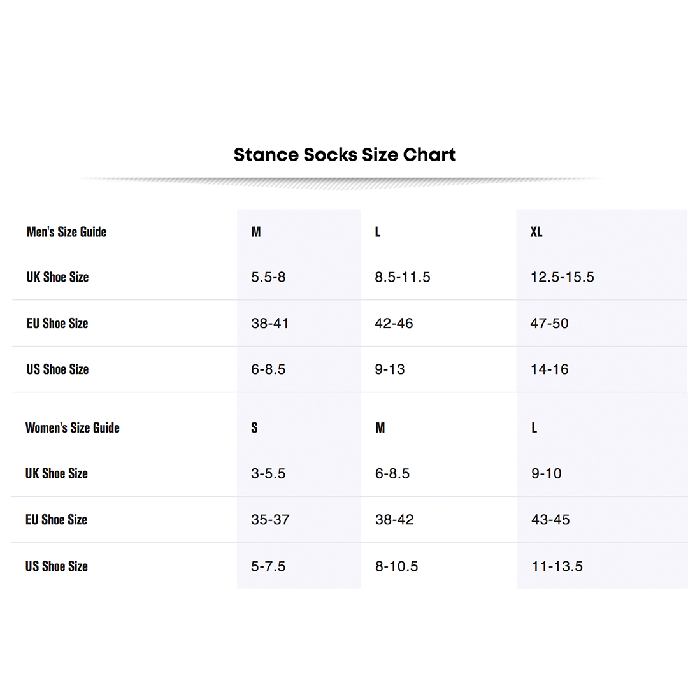
Task: Click the men's XL column header
Action: tap(536, 232)
